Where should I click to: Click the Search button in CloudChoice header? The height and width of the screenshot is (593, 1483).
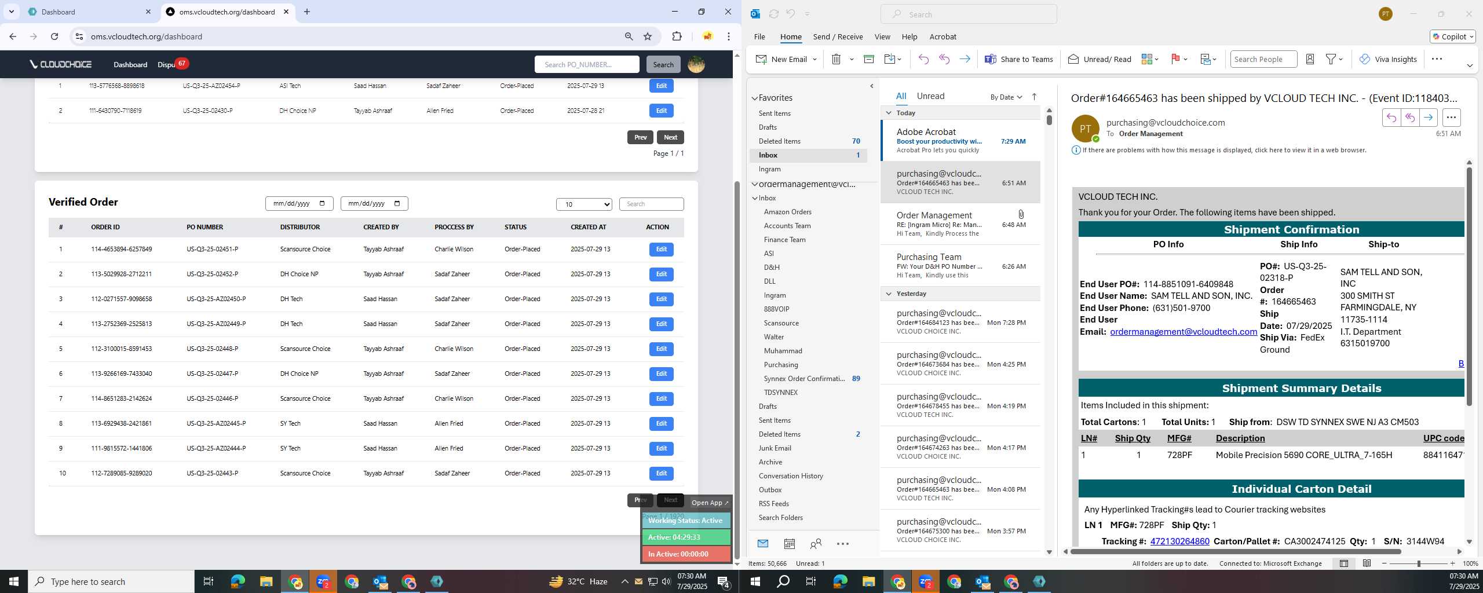663,64
